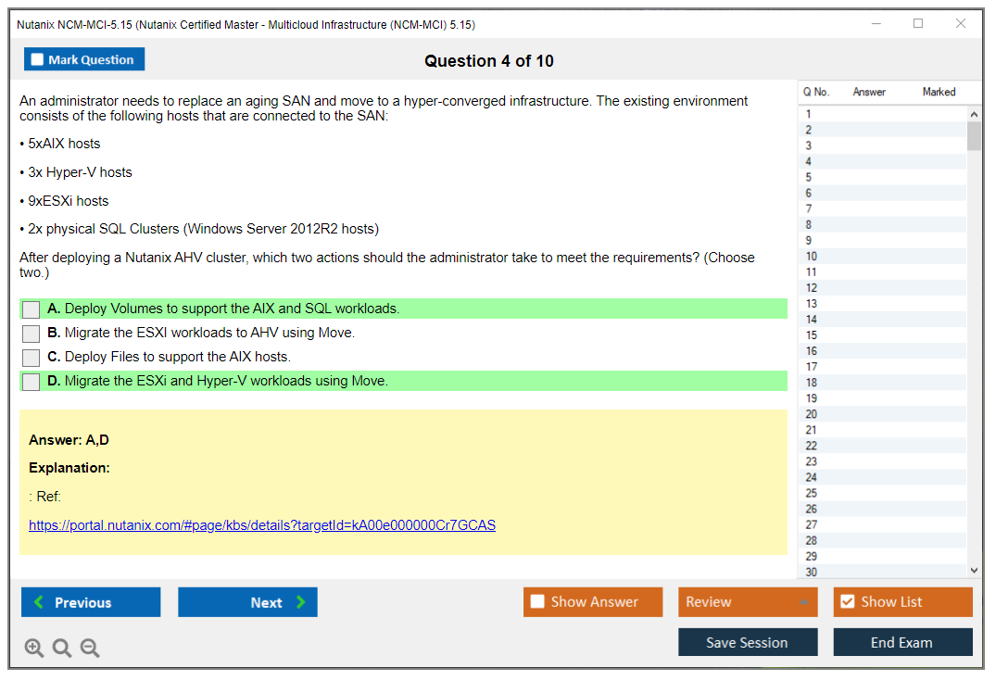The width and height of the screenshot is (996, 681).
Task: Go to the Previous question
Action: (91, 602)
